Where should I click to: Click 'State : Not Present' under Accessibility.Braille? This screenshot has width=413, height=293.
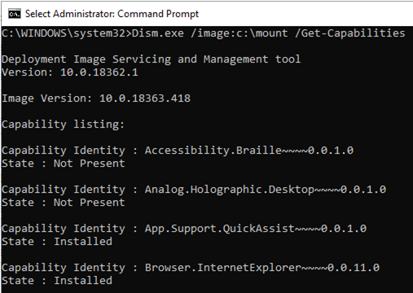pyautogui.click(x=64, y=164)
